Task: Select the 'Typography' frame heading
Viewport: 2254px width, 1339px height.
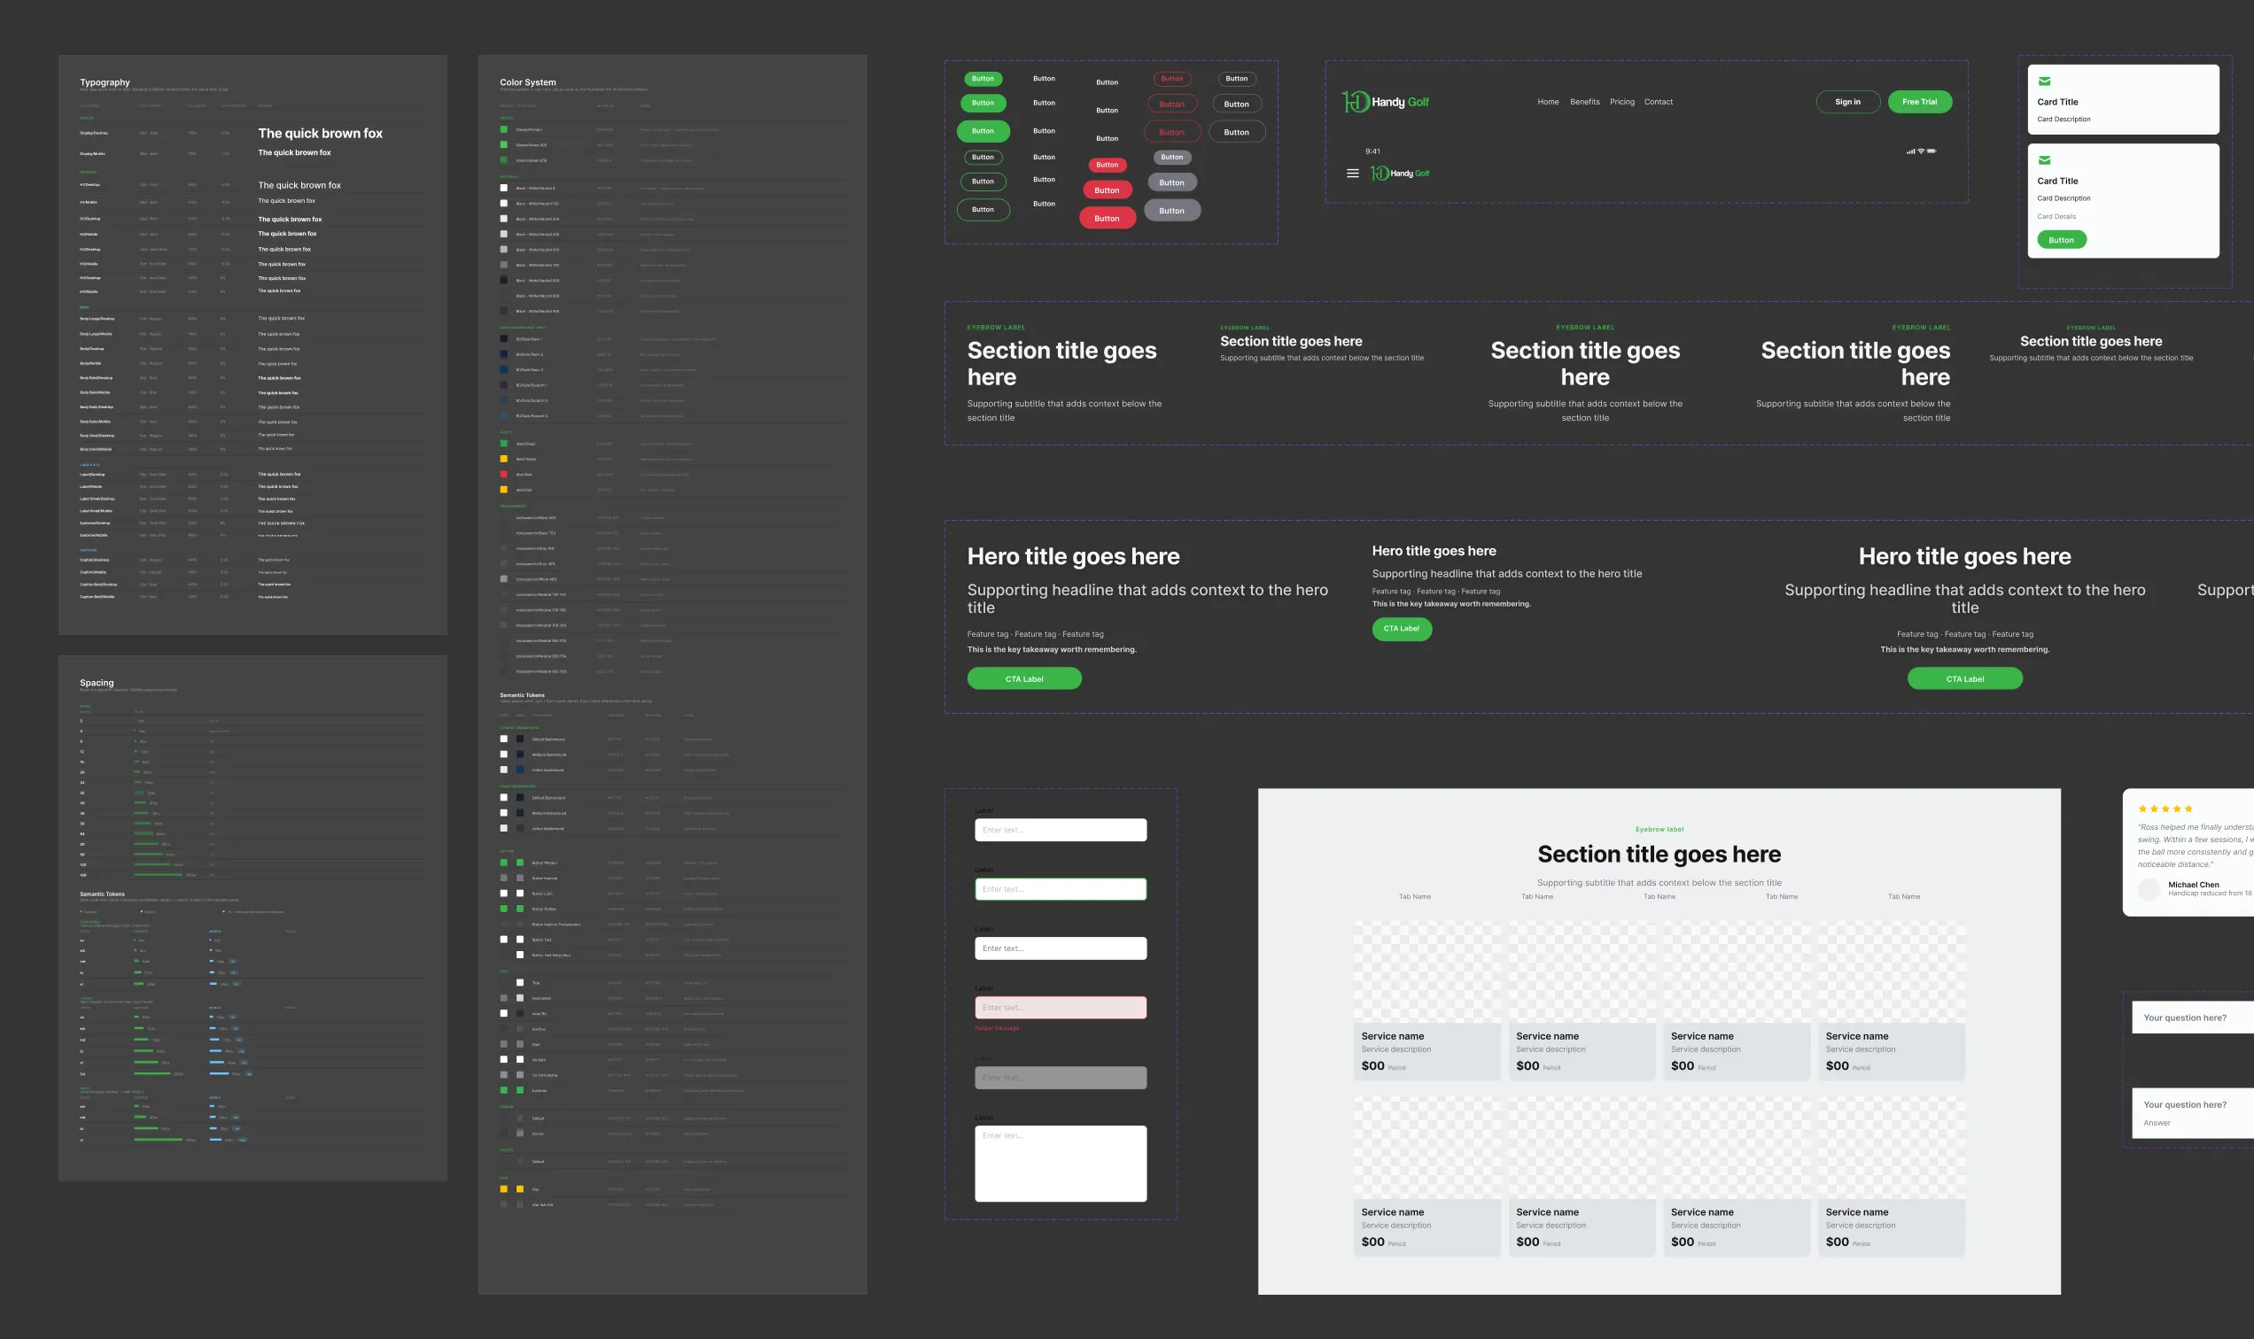Action: 105,82
